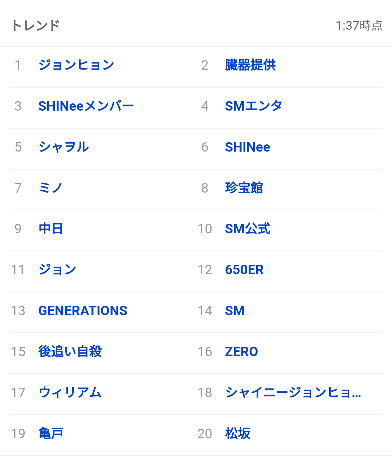Select the SHINeeメンバー trending topic
This screenshot has width=392, height=457.
86,106
